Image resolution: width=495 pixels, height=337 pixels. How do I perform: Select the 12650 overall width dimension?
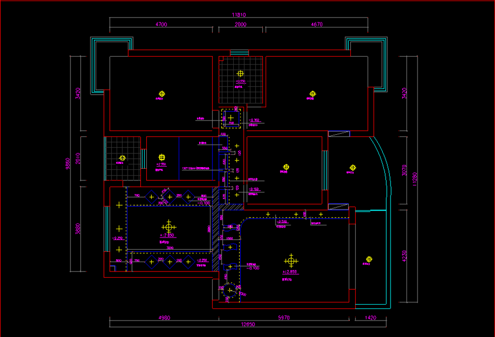(248, 324)
